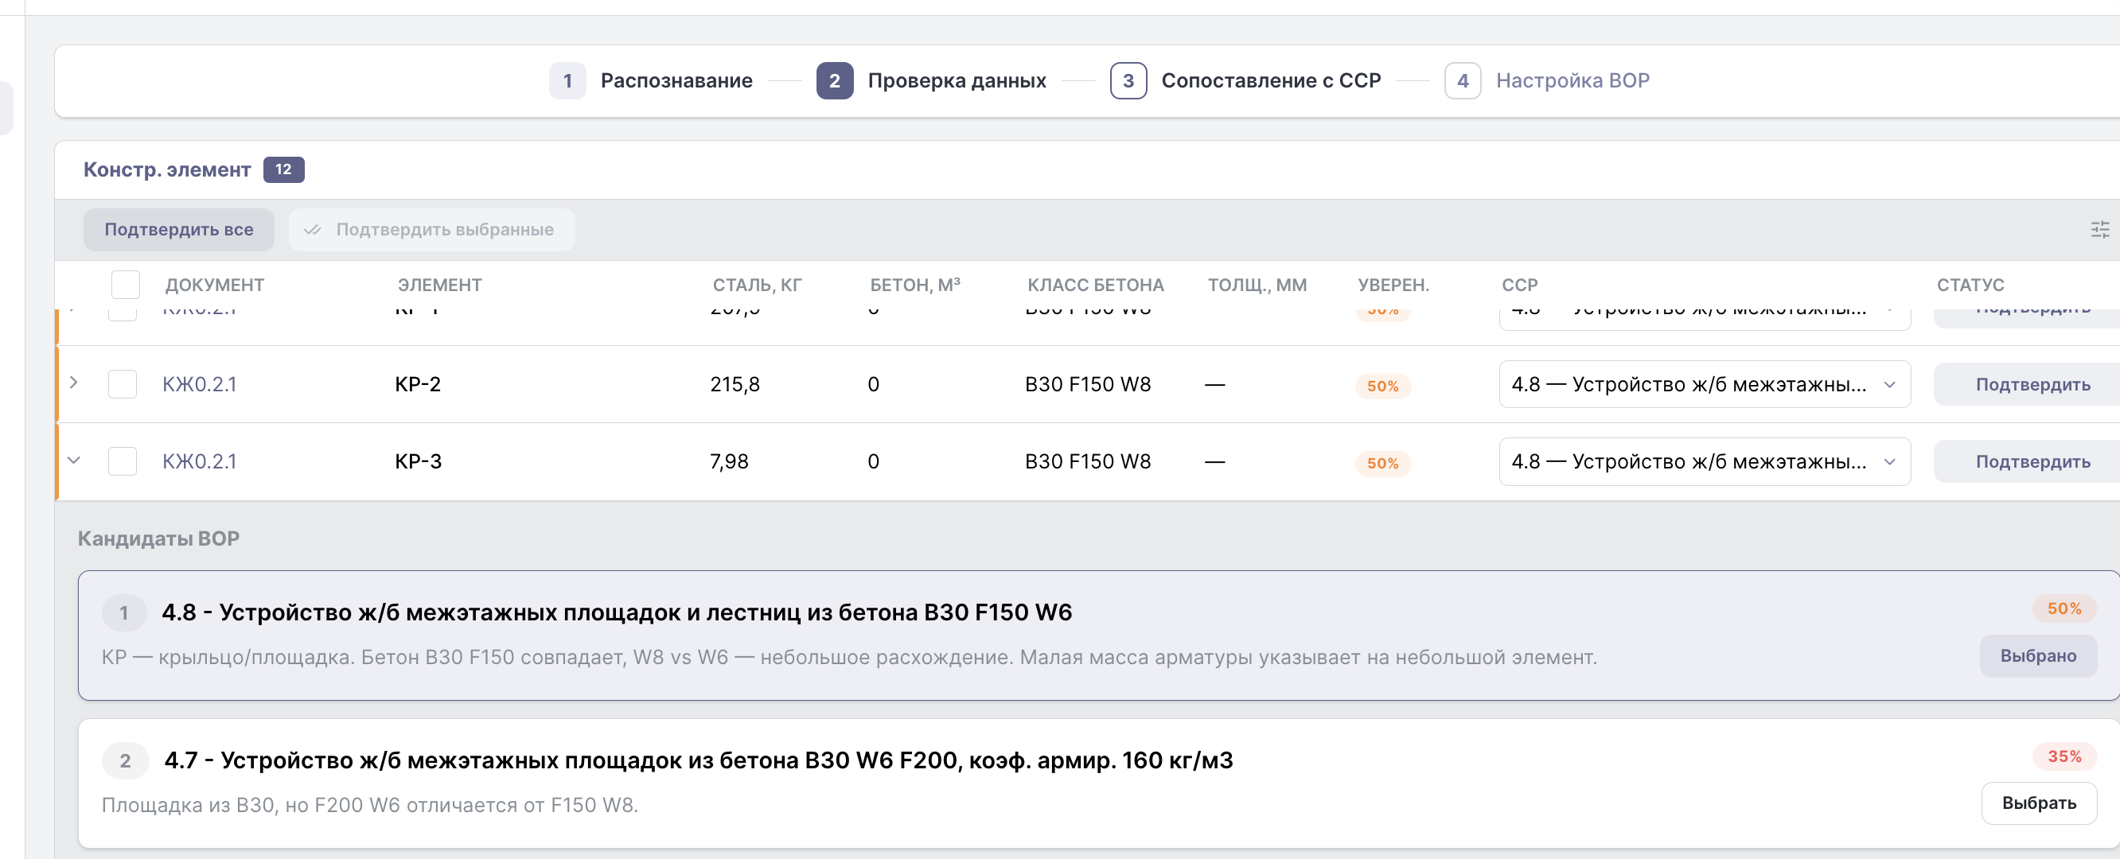Click B30 F150 W8 in КР-3 row
This screenshot has height=859, width=2120.
tap(1088, 461)
